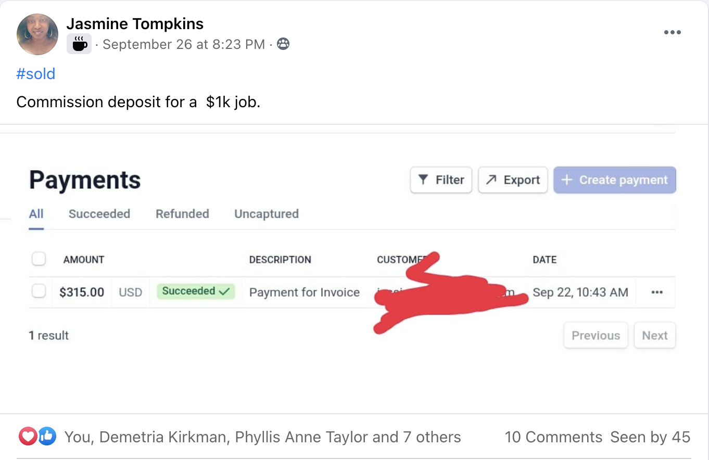Click the Filter funnel button

[441, 180]
